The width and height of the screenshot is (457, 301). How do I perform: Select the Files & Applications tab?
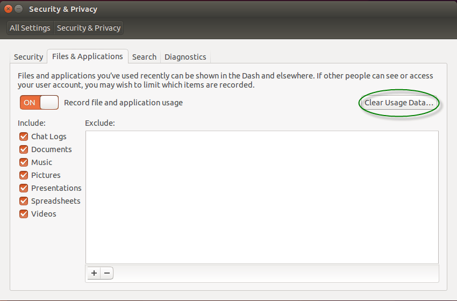pyautogui.click(x=87, y=56)
